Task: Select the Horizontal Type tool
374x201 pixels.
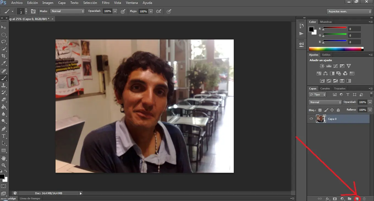Action: click(4, 136)
